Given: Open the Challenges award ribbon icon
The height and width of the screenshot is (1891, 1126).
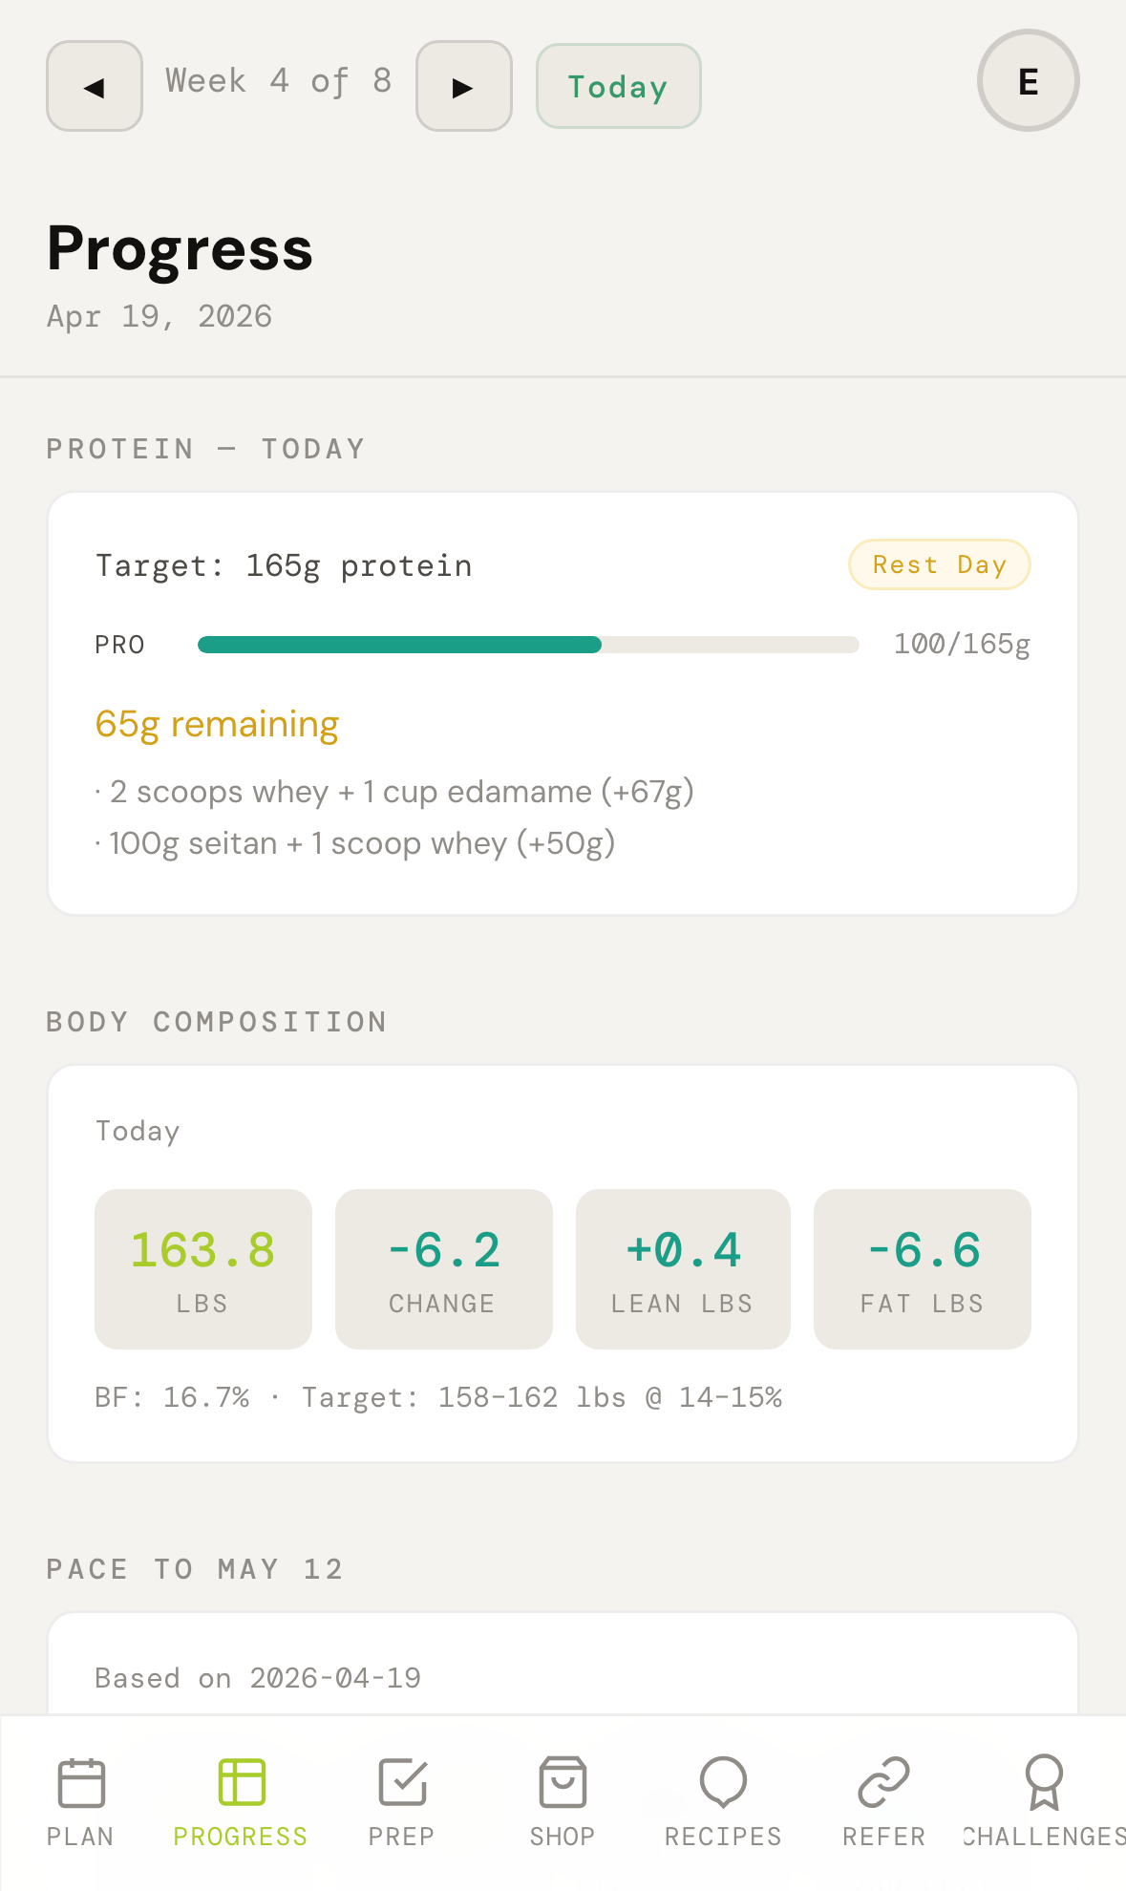Looking at the screenshot, I should pyautogui.click(x=1044, y=1782).
